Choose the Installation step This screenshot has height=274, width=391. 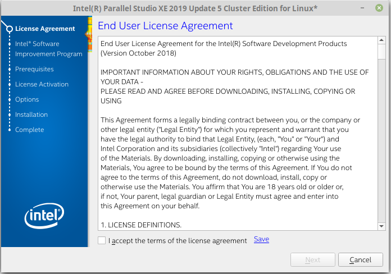[x=31, y=115]
